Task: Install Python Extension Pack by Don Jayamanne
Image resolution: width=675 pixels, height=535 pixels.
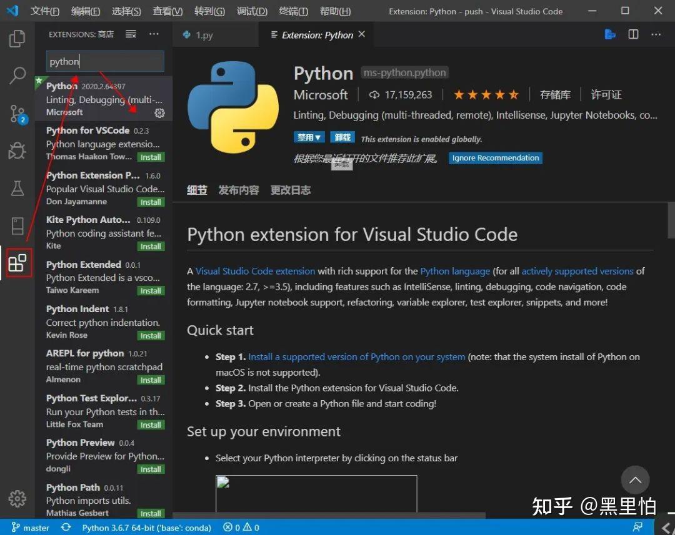Action: [151, 202]
